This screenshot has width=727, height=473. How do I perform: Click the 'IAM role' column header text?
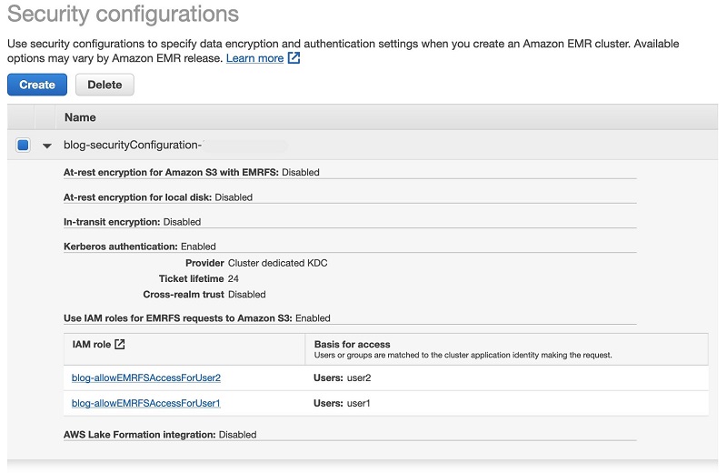pos(92,345)
